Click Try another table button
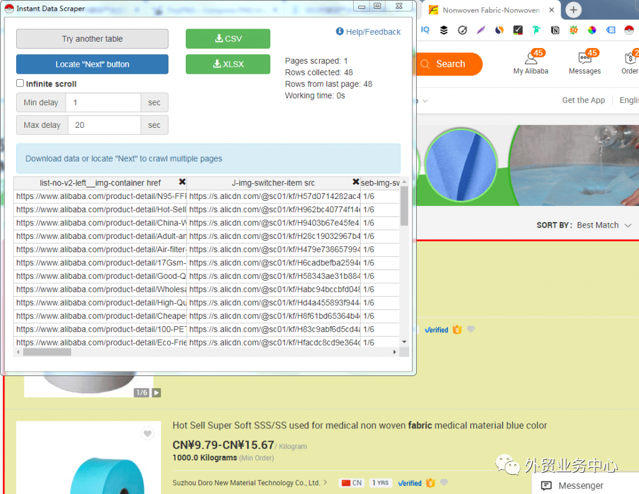639x494 pixels. click(x=92, y=39)
